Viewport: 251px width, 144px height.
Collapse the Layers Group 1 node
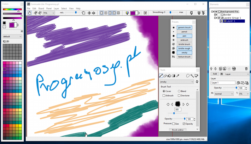215,18
